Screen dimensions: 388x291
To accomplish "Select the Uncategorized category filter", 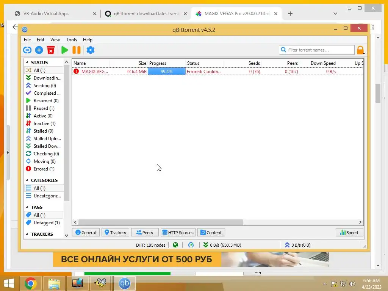I will [x=44, y=196].
